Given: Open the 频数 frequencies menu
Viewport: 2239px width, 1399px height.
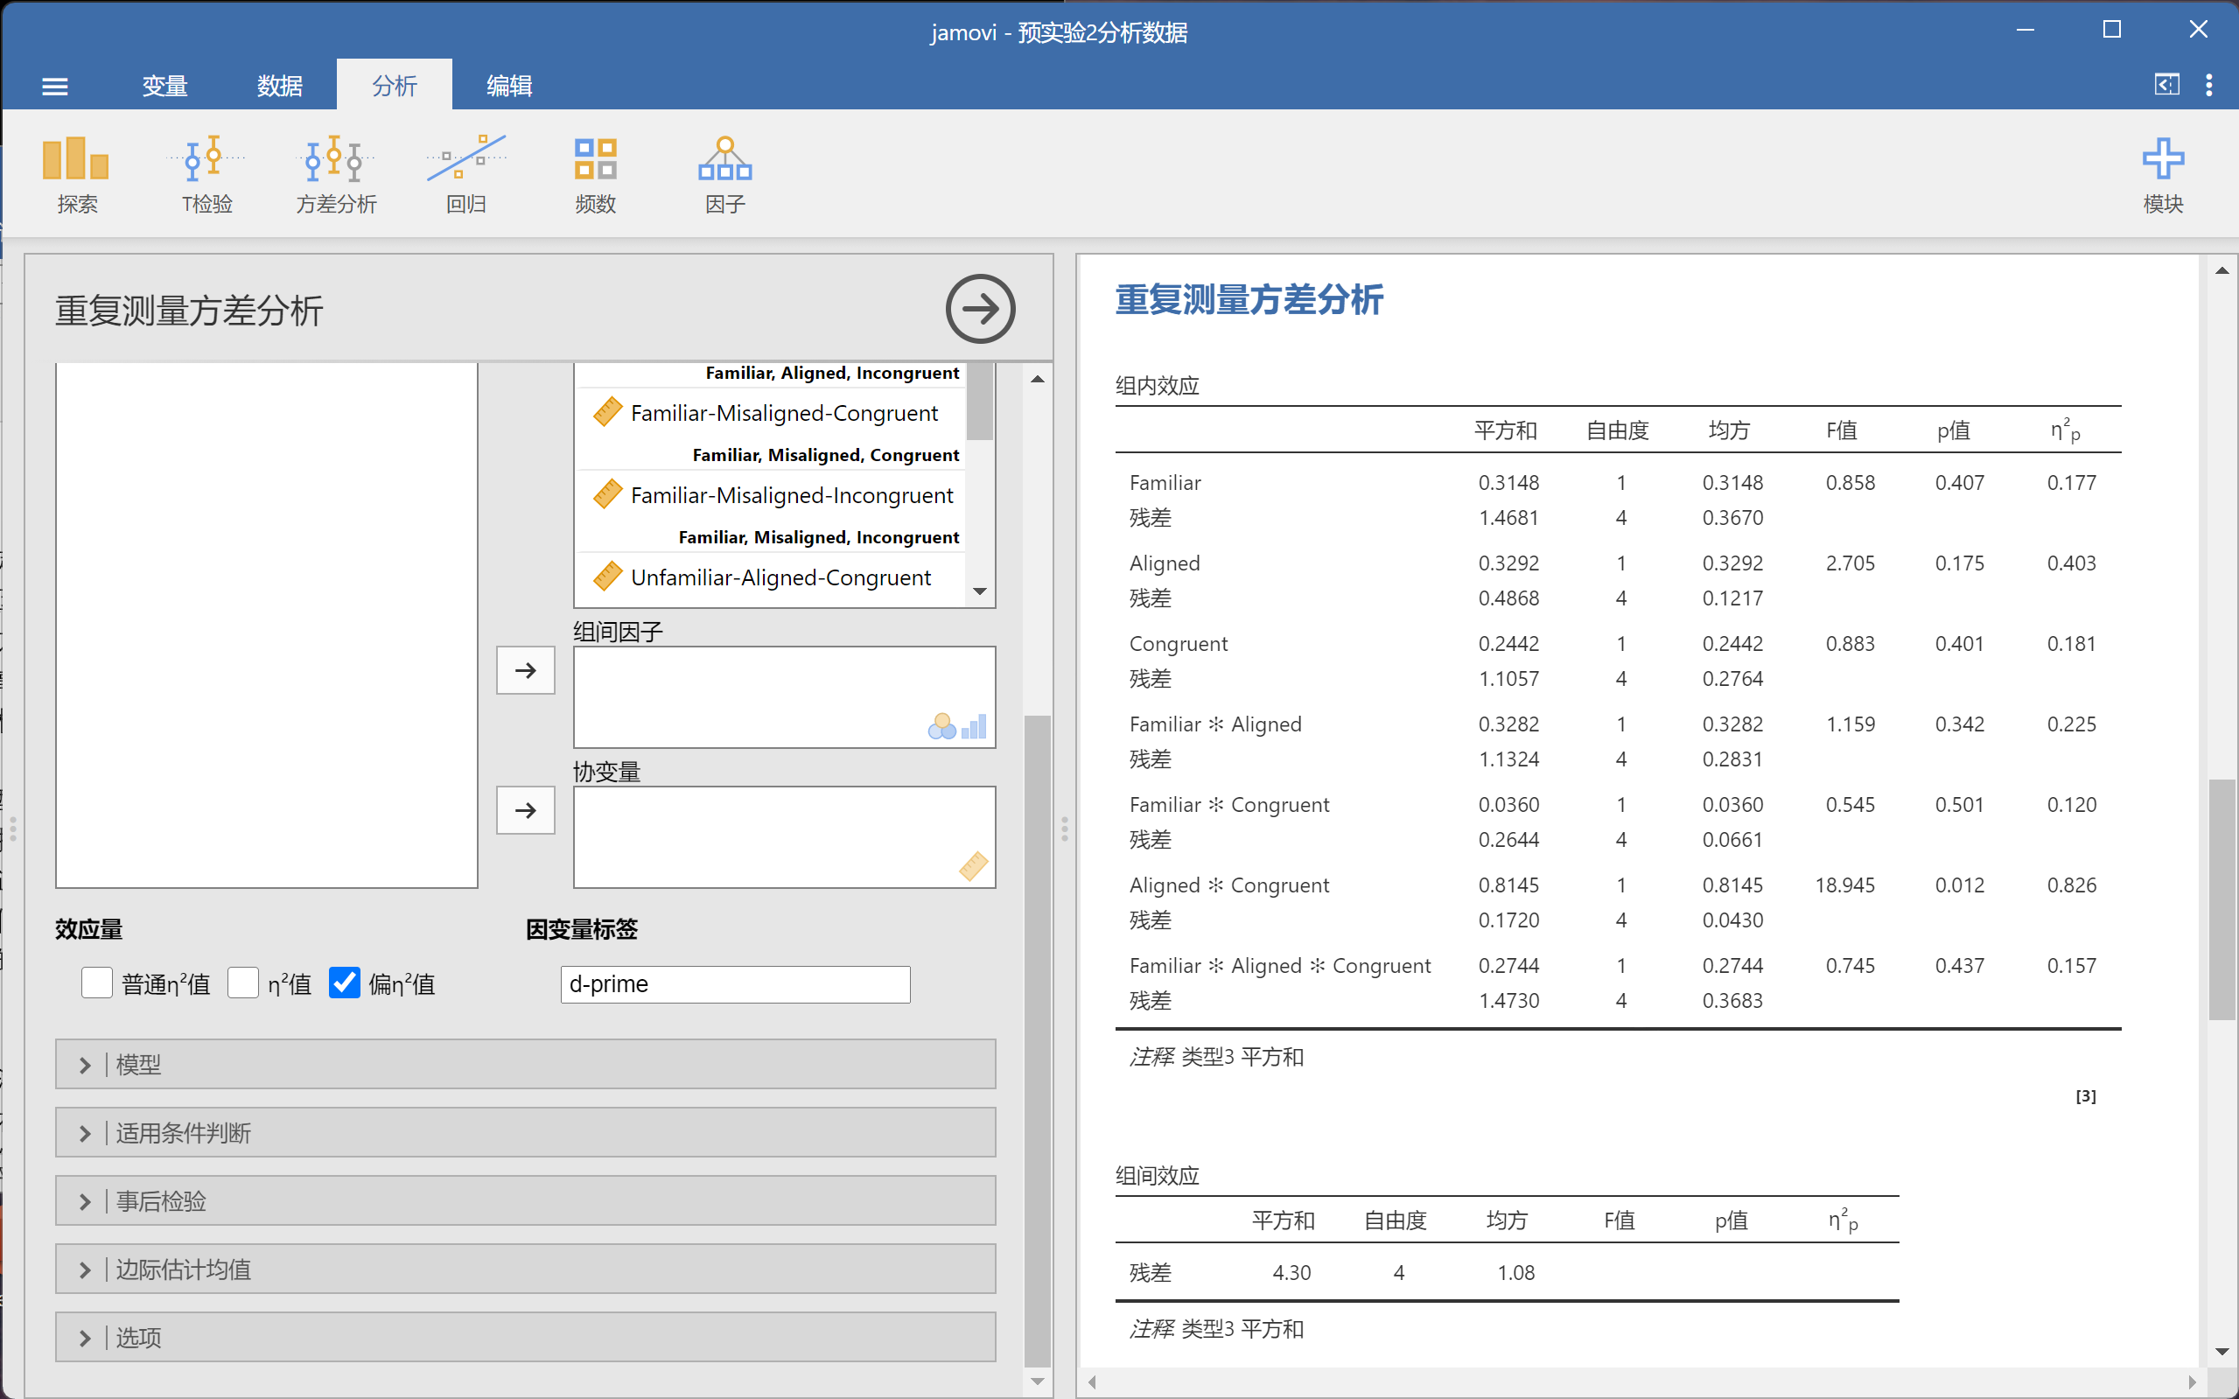Looking at the screenshot, I should (x=595, y=174).
